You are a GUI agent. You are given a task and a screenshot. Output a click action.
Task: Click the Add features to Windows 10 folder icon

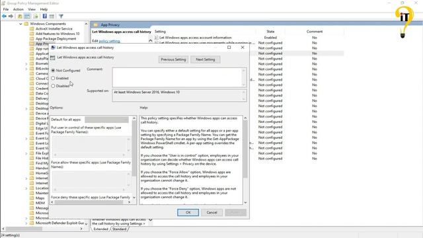(32, 34)
